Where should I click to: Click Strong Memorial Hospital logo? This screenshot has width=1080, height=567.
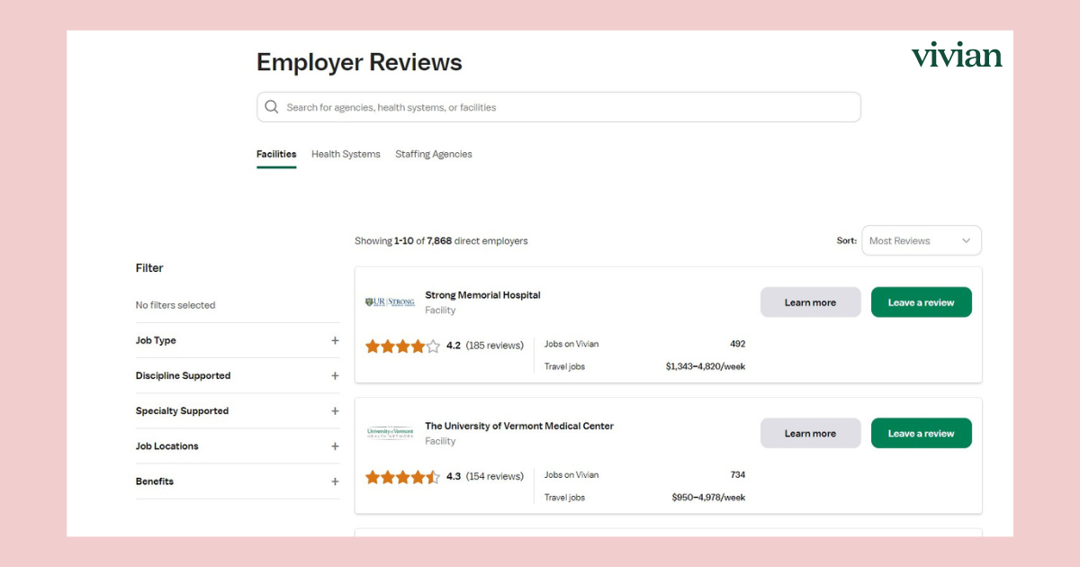pos(390,302)
